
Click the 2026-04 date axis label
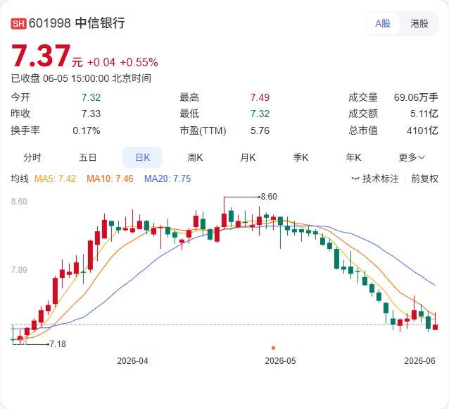pos(132,361)
